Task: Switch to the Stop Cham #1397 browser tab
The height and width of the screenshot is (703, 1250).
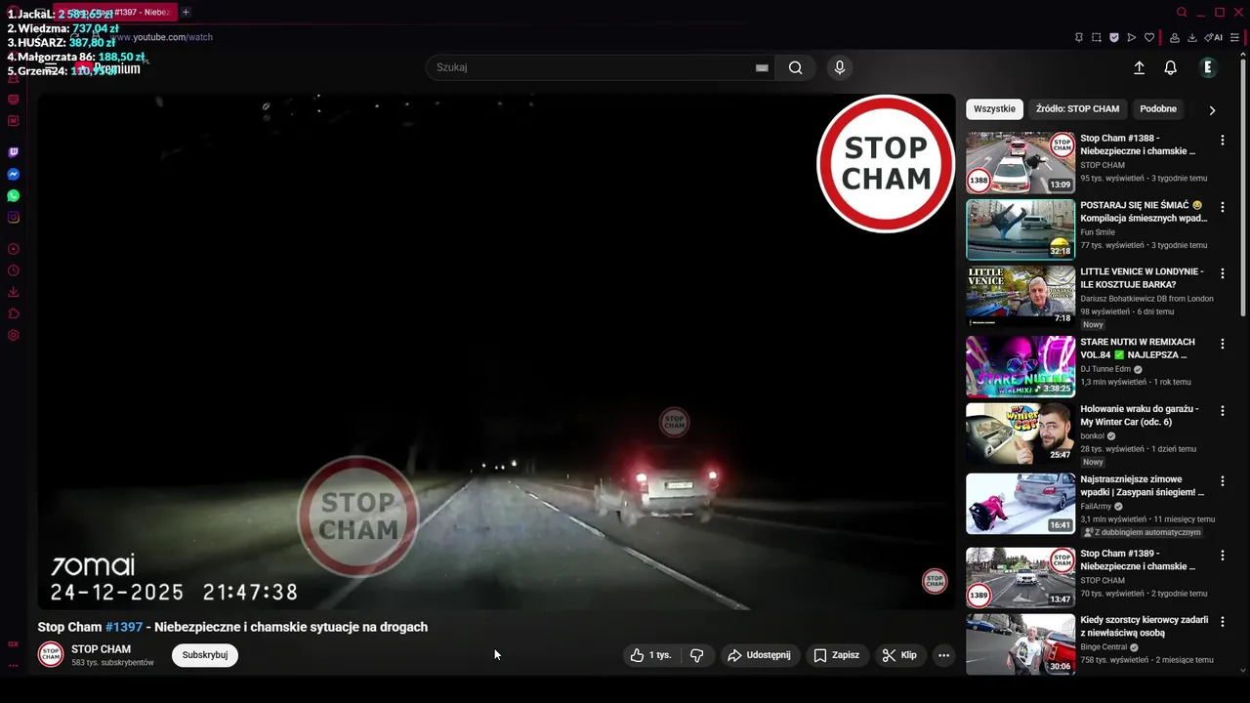Action: [x=119, y=12]
